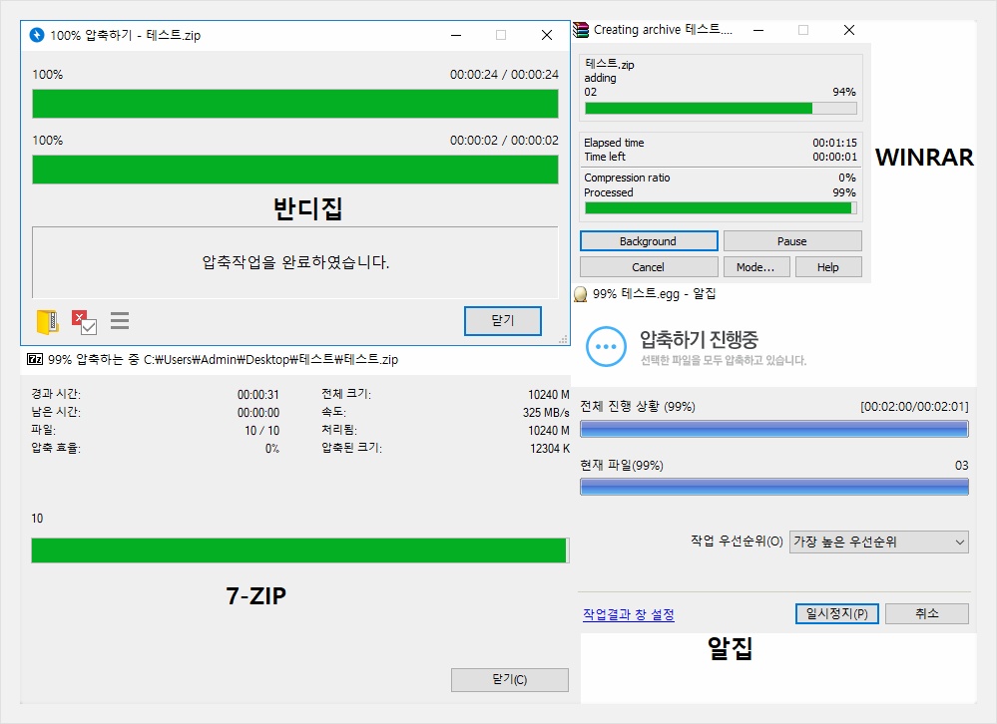
Task: Open Help in WinRAR dialog
Action: [828, 267]
